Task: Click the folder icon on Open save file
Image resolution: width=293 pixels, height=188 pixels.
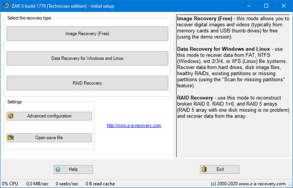Action: (x=11, y=137)
